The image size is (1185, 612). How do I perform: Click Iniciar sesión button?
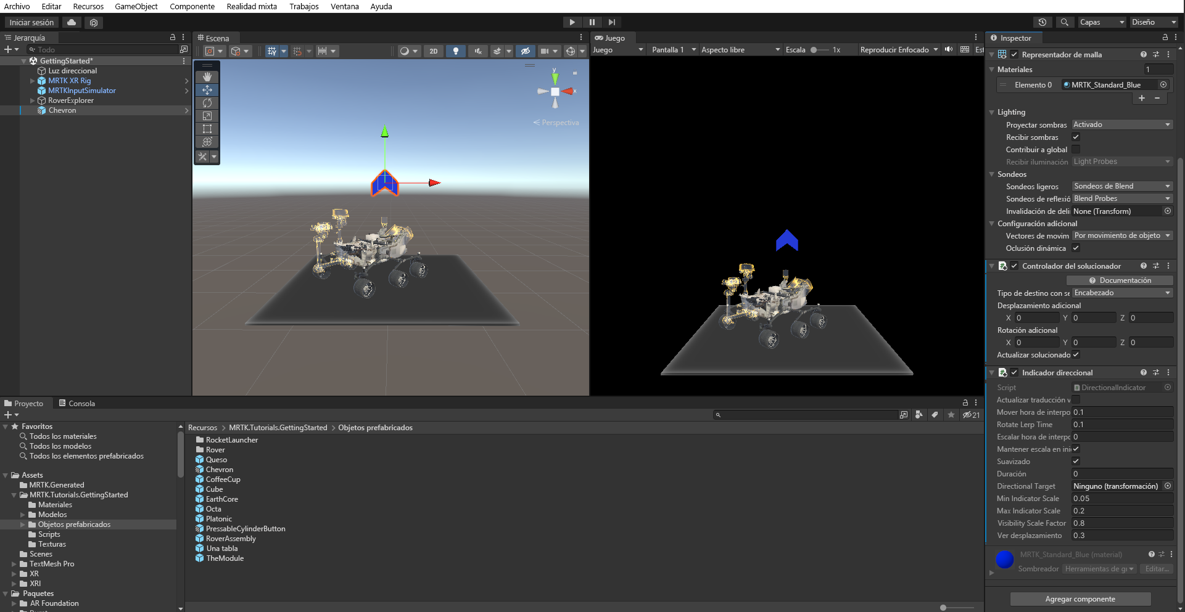(x=32, y=22)
